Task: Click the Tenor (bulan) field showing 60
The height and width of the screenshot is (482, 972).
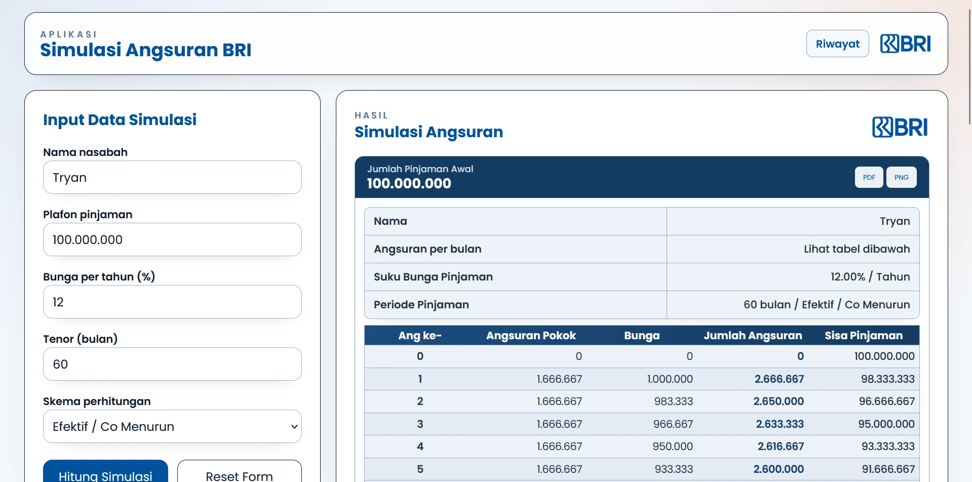Action: pos(172,364)
